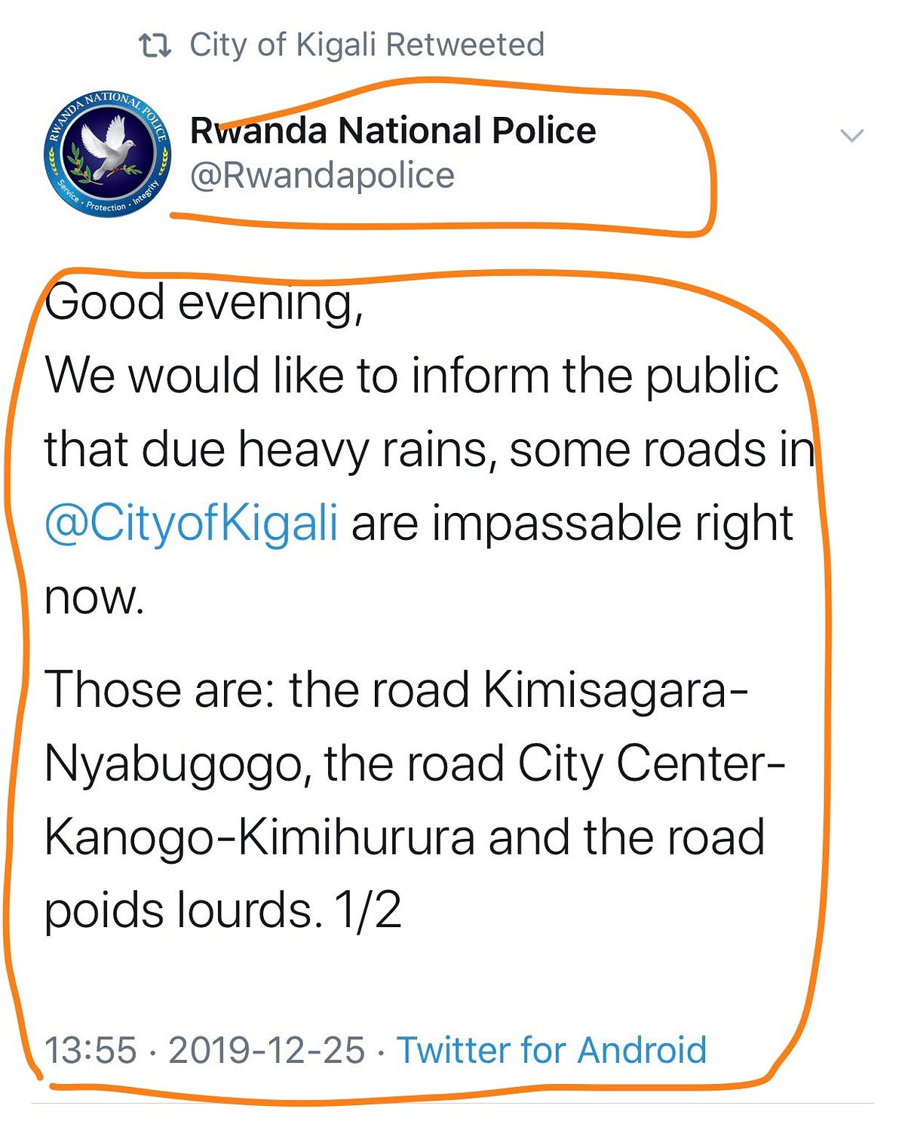Open the Rwanda National Police avatar logo
Viewport: 905px width, 1133px height.
click(107, 155)
